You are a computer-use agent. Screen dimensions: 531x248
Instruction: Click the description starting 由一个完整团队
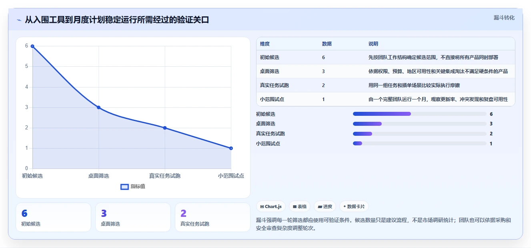438,99
